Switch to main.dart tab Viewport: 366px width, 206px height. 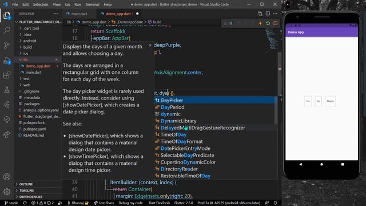[79, 14]
